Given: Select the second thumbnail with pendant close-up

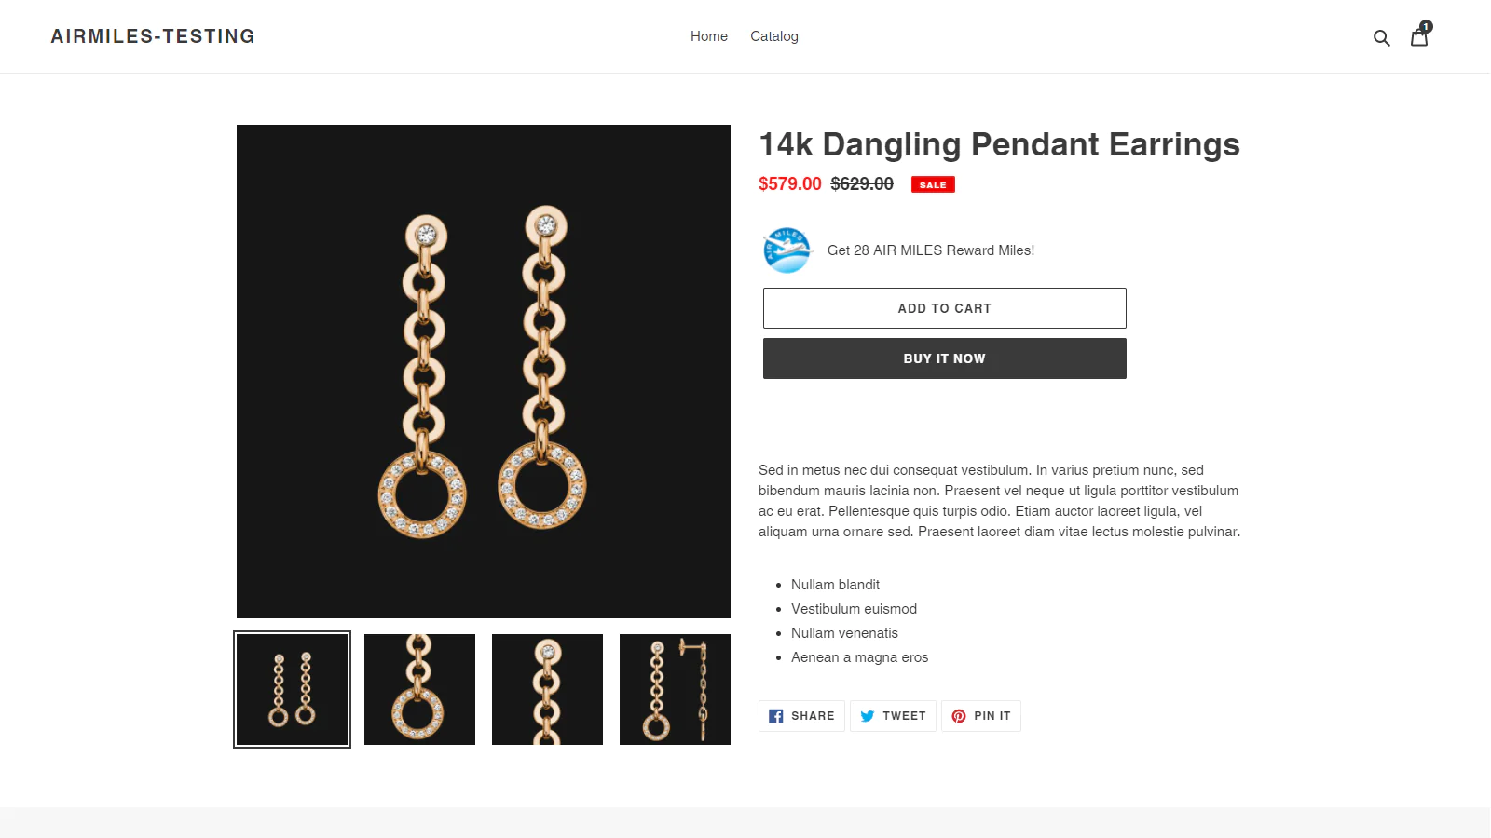Looking at the screenshot, I should coord(419,689).
